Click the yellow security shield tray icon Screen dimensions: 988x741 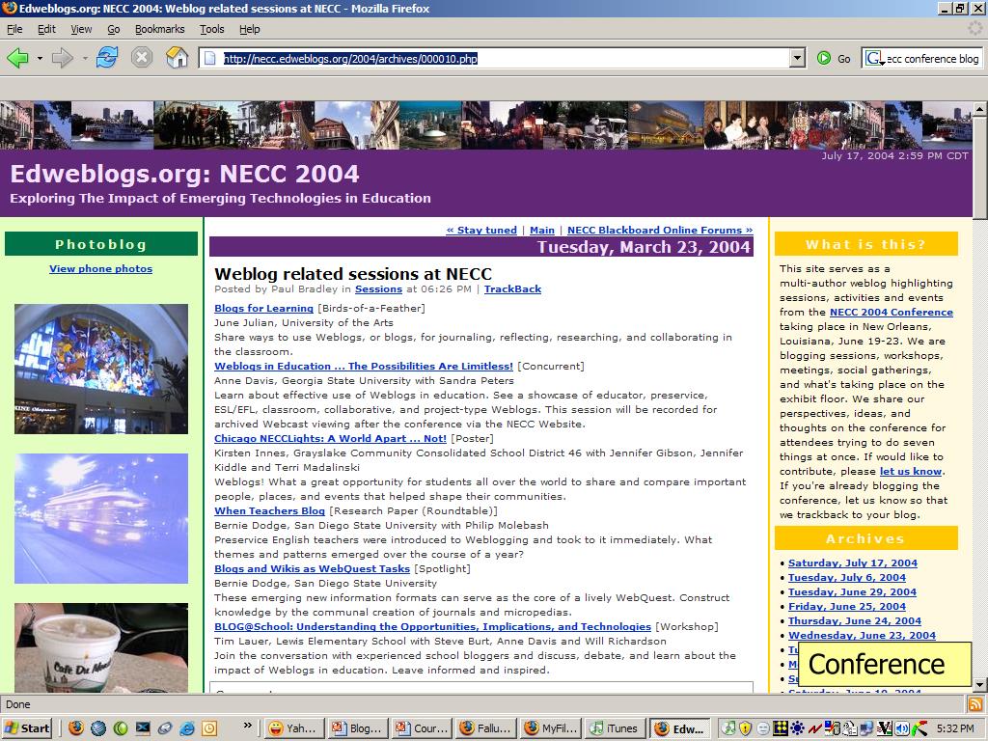746,728
